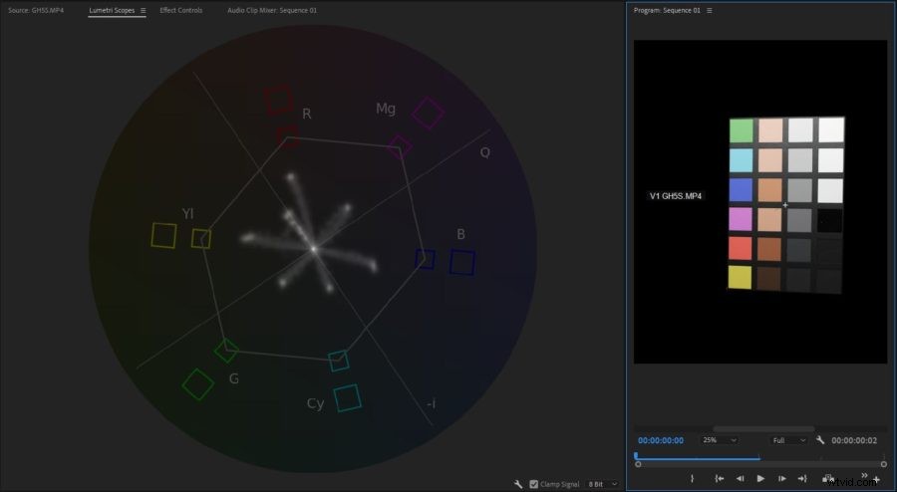Open Lumetri Scopes settings wrench
The height and width of the screenshot is (492, 897).
point(518,484)
